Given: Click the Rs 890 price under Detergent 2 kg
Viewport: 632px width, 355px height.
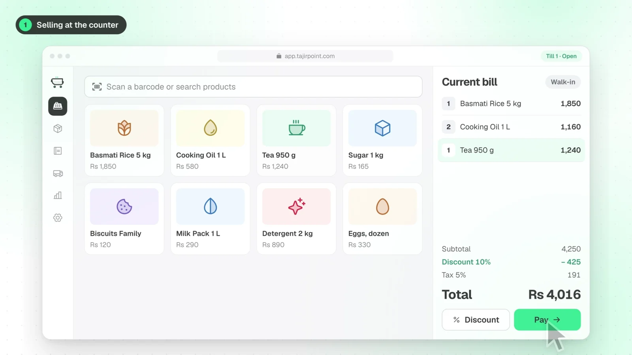Looking at the screenshot, I should (x=273, y=245).
